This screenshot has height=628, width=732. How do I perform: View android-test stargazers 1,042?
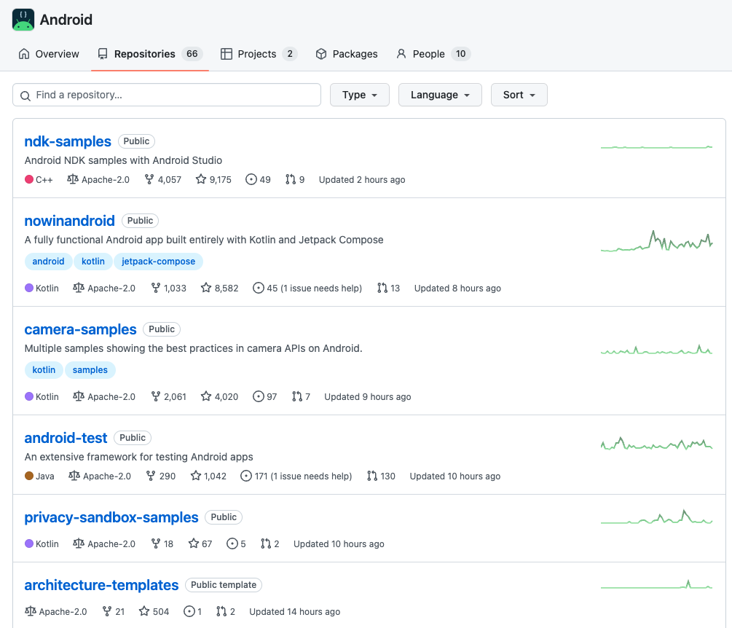208,476
